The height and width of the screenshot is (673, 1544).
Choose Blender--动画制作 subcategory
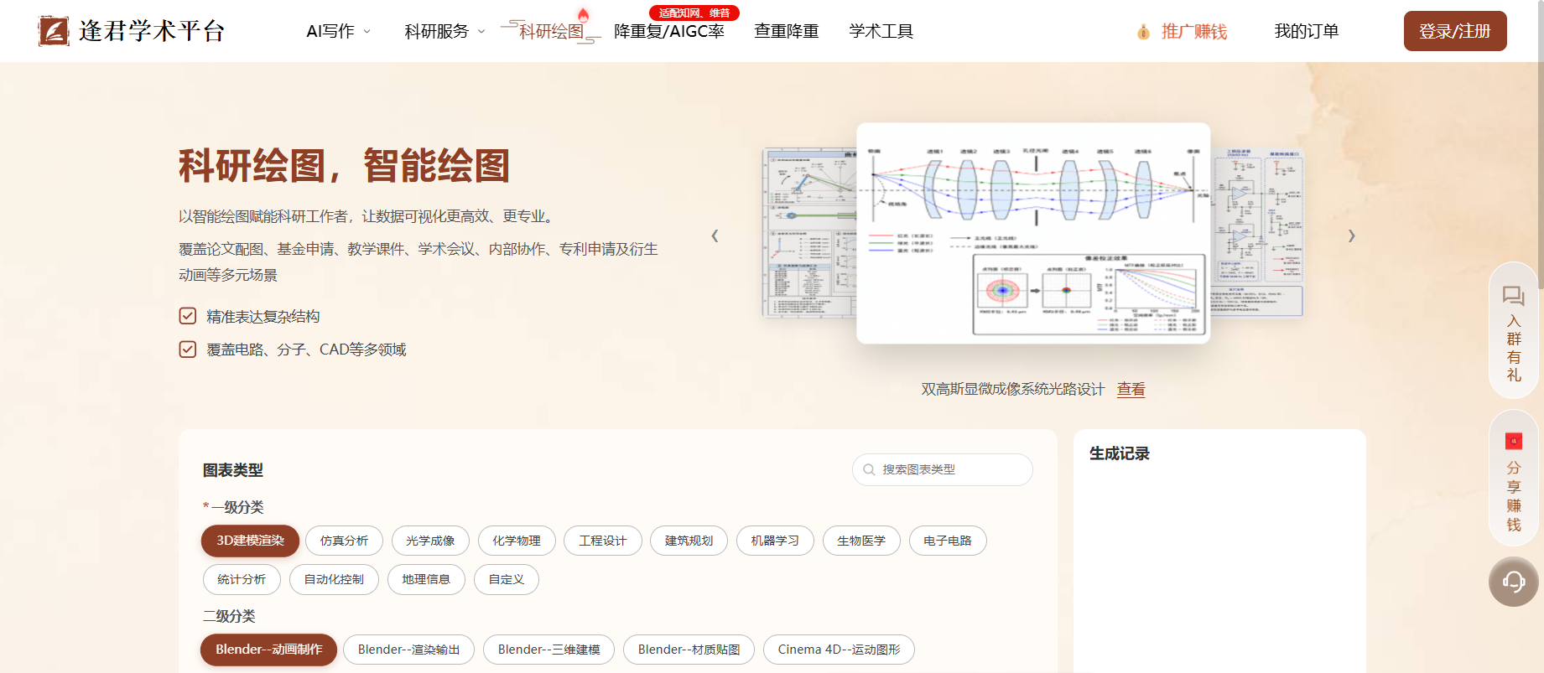point(269,650)
